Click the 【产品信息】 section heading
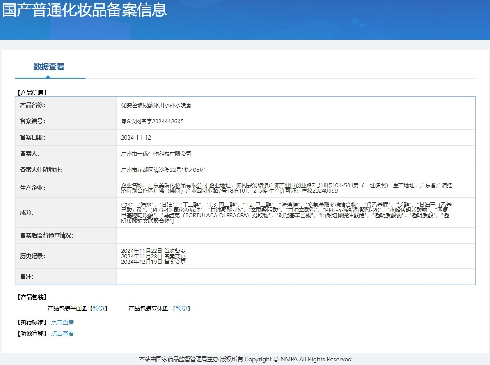Image resolution: width=490 pixels, height=365 pixels. click(x=32, y=93)
